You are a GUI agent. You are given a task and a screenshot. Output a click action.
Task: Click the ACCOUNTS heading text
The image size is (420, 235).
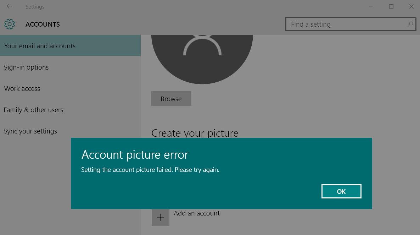click(x=43, y=24)
